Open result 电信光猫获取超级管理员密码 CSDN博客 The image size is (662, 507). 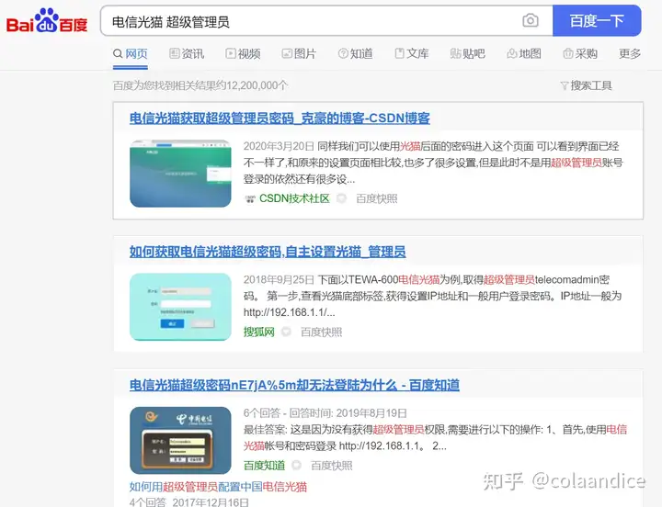click(280, 118)
